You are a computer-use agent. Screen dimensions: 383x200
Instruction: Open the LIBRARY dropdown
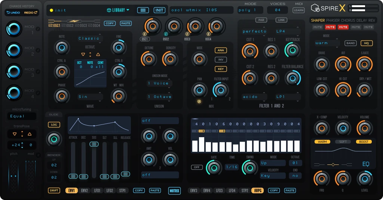pos(118,10)
